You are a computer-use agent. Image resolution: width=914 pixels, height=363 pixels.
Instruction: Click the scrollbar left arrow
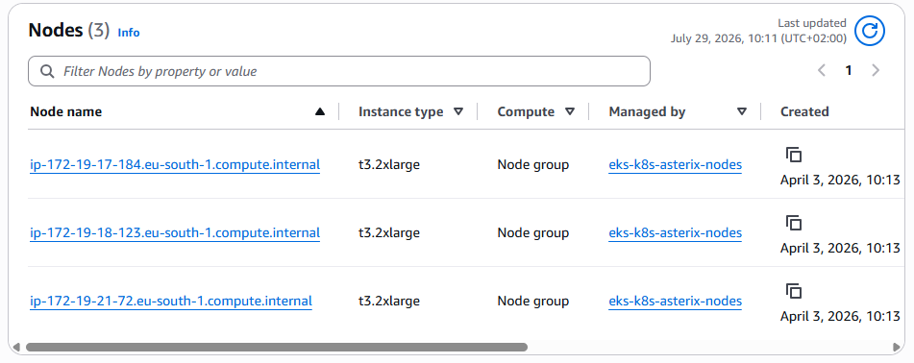click(x=15, y=348)
